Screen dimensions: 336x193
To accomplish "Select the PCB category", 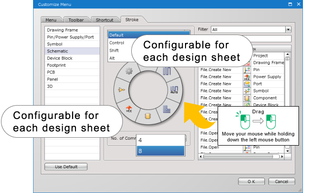I will click(72, 72).
